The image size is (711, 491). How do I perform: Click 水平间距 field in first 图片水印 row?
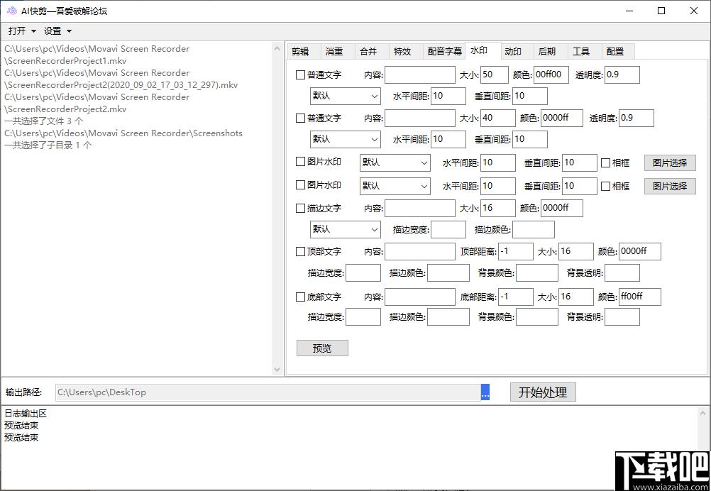point(498,162)
